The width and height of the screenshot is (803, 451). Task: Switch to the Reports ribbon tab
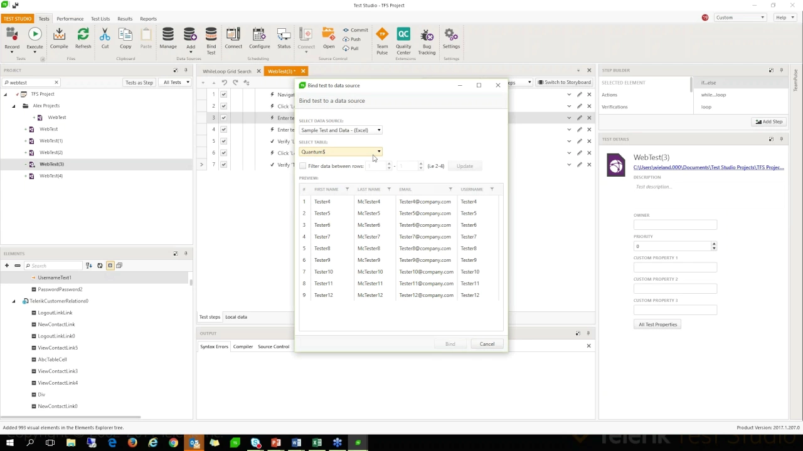tap(148, 19)
